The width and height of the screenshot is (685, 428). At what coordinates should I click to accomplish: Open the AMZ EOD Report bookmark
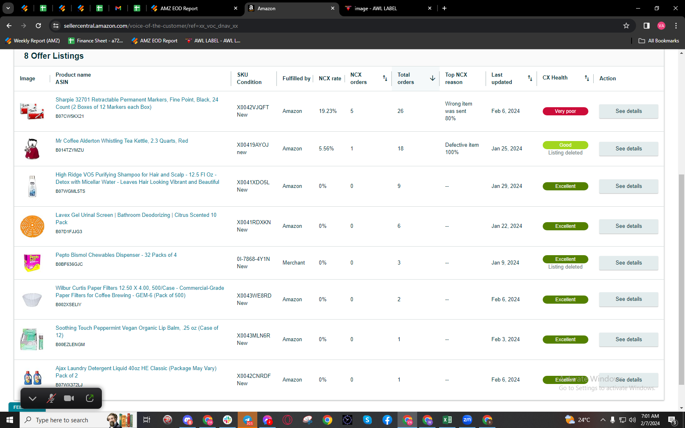(x=155, y=41)
